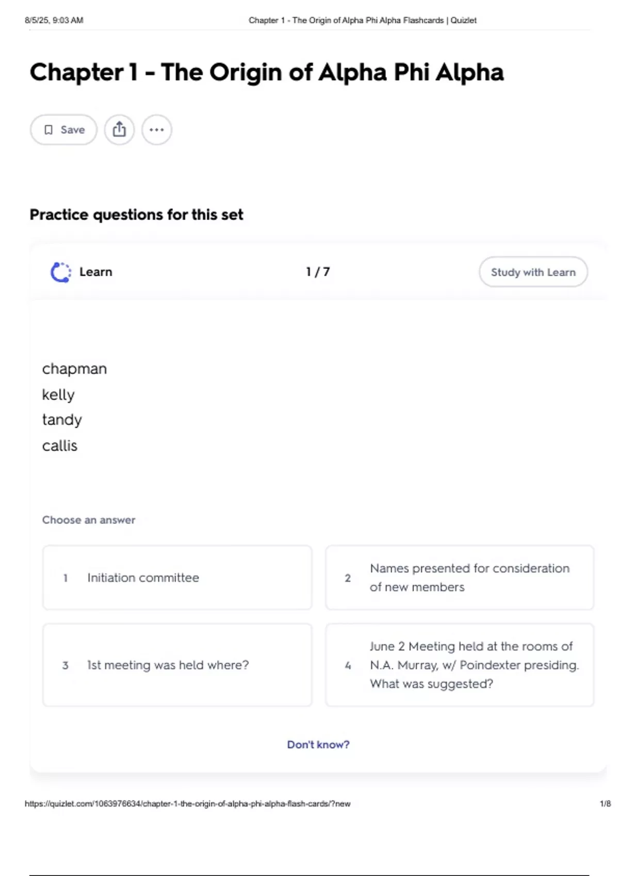The height and width of the screenshot is (876, 619).
Task: Click the "Learn" label text
Action: tap(96, 272)
